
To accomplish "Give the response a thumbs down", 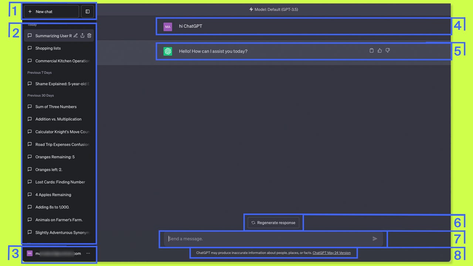I will tap(388, 51).
